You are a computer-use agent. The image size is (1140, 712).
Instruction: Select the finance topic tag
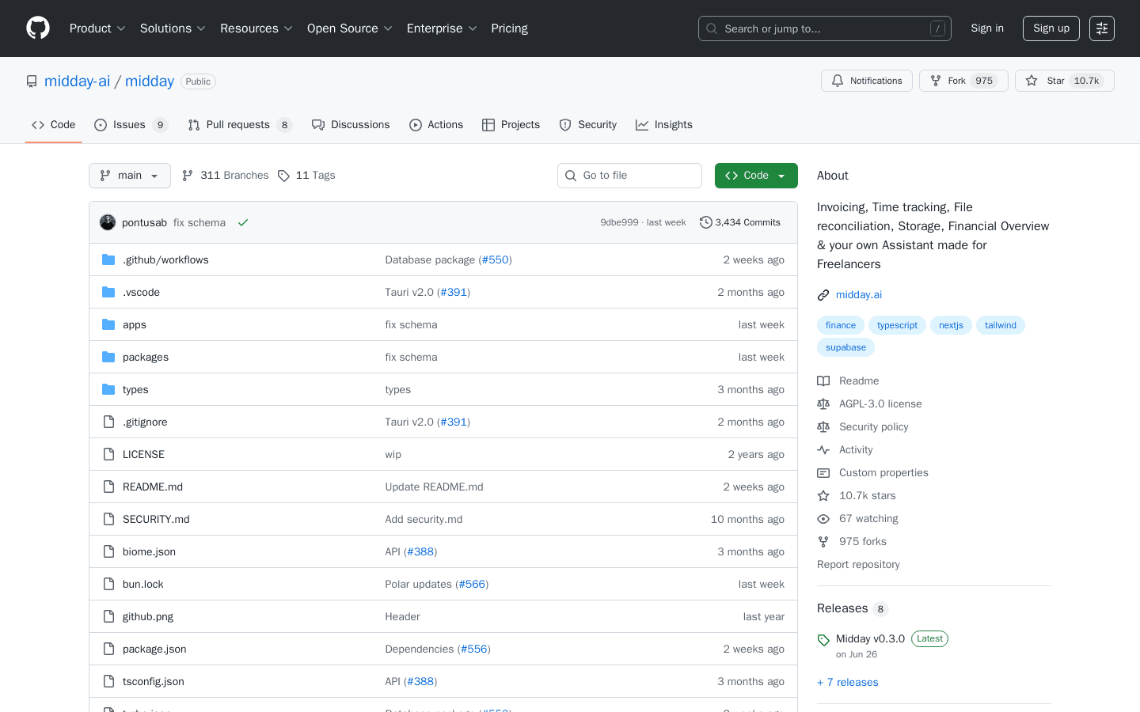841,325
